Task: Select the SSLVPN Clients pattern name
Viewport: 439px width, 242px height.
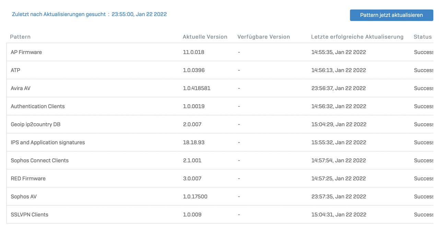Action: 29,215
